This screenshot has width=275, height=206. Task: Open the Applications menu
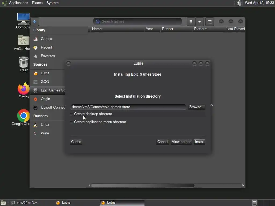tap(19, 3)
